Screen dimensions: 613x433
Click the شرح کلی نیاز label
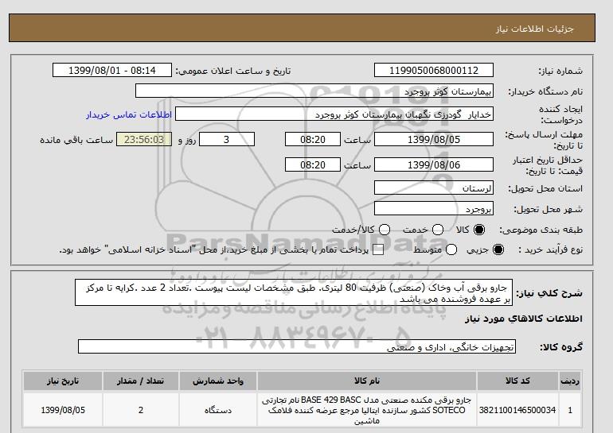pyautogui.click(x=549, y=293)
